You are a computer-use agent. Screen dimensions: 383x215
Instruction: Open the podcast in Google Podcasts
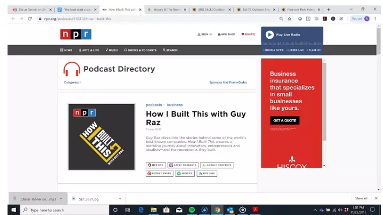217,165
